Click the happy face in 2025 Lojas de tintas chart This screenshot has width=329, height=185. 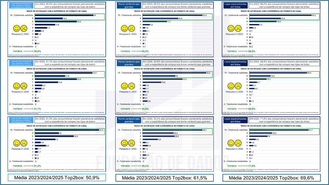[231, 143]
